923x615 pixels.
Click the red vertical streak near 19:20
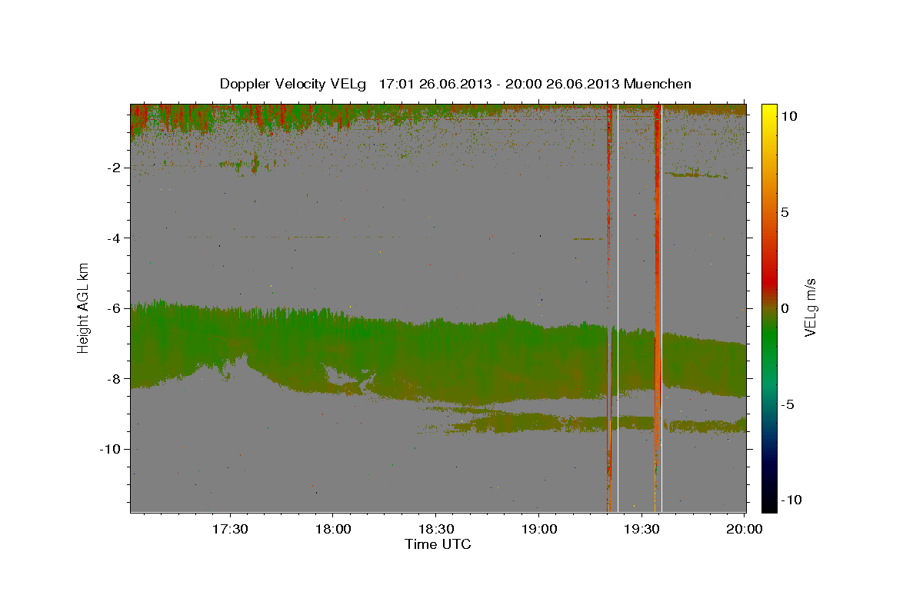[609, 292]
